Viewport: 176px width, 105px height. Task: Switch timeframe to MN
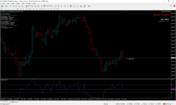click(57, 9)
